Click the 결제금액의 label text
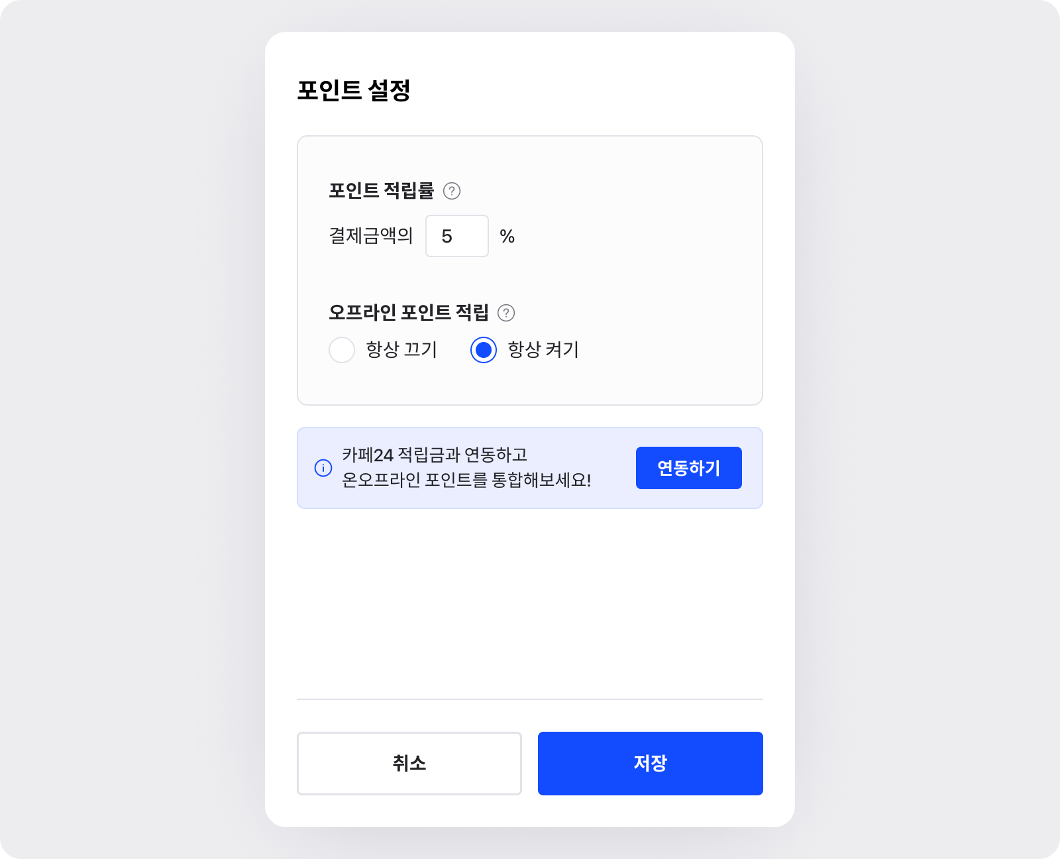This screenshot has width=1060, height=859. pos(371,236)
